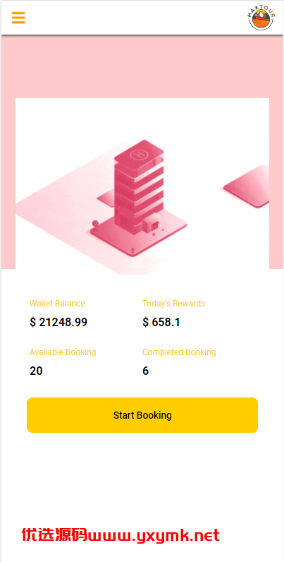Select the Today's Rewards label
Screen dimensions: 284x562
coord(174,304)
